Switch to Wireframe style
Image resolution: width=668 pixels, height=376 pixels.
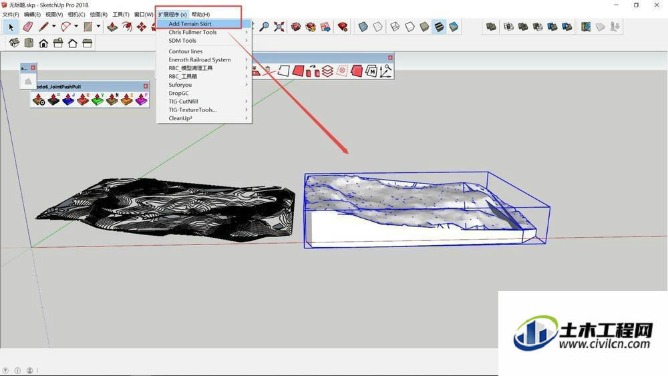click(395, 27)
